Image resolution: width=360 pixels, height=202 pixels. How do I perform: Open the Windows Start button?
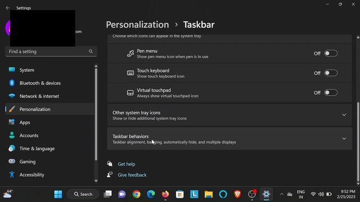(58, 194)
